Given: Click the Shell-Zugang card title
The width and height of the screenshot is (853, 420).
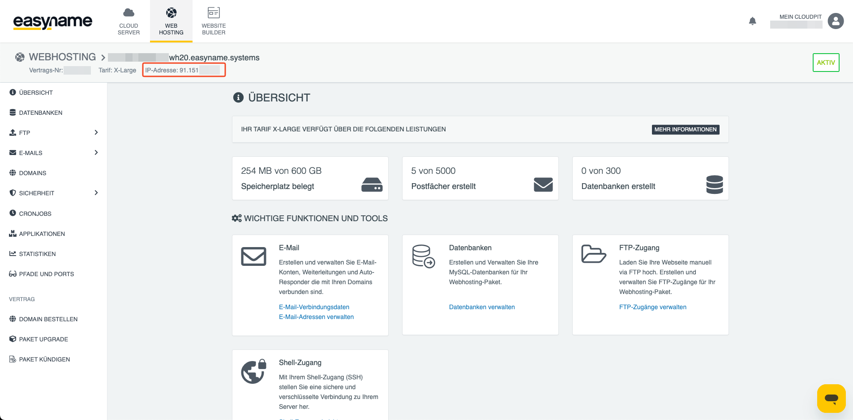Looking at the screenshot, I should click(x=300, y=362).
